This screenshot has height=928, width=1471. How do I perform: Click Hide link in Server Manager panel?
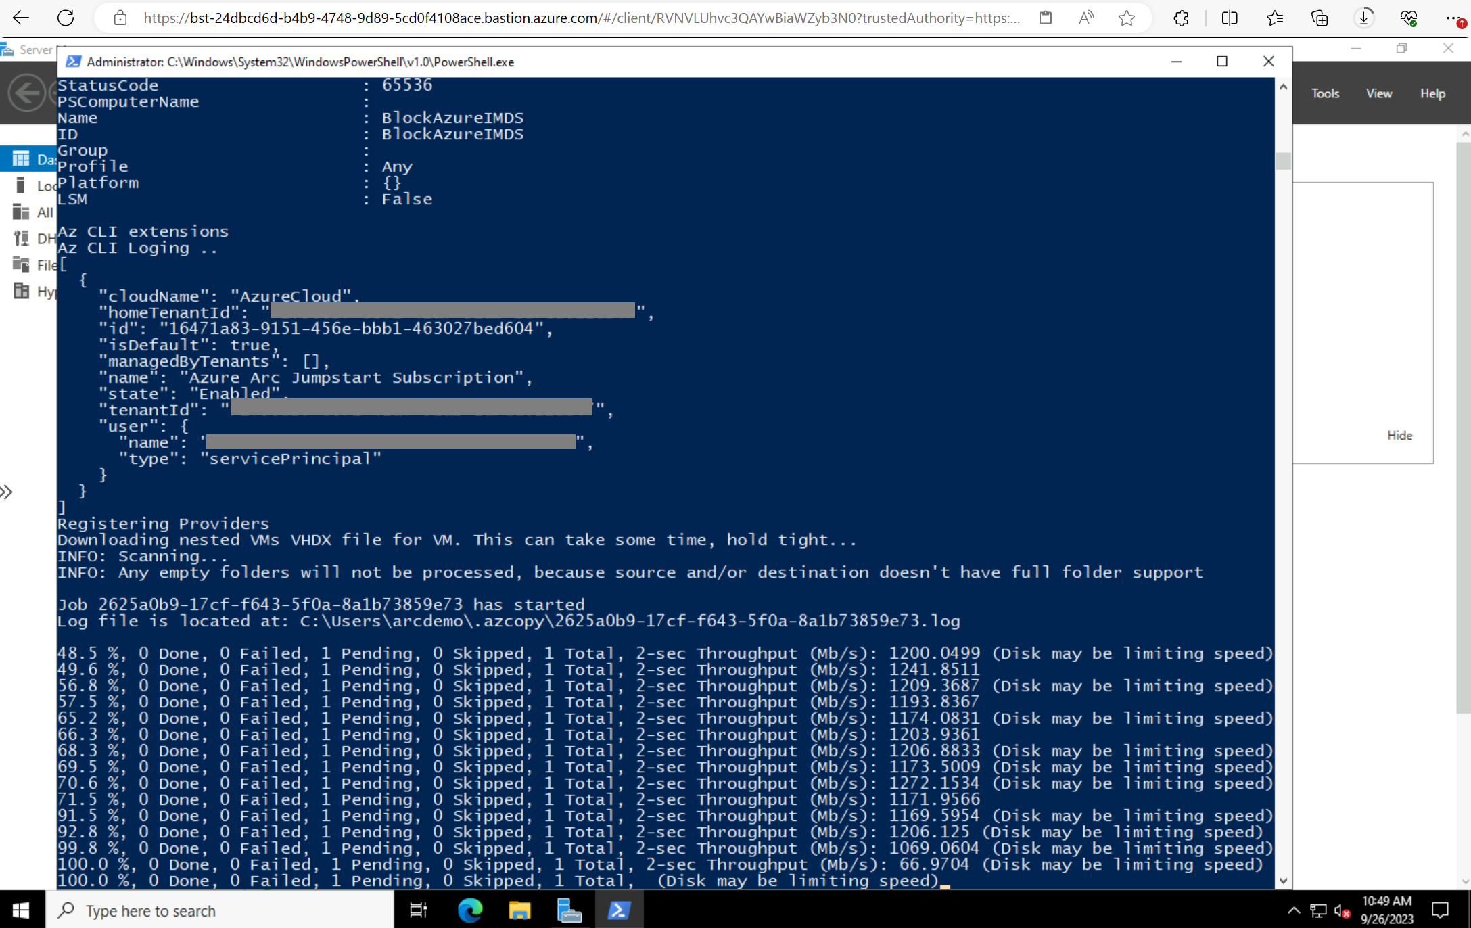pyautogui.click(x=1399, y=435)
